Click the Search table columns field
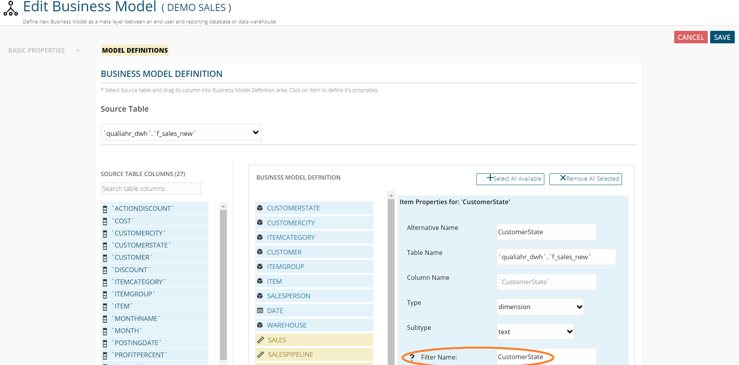739x365 pixels. tap(151, 189)
